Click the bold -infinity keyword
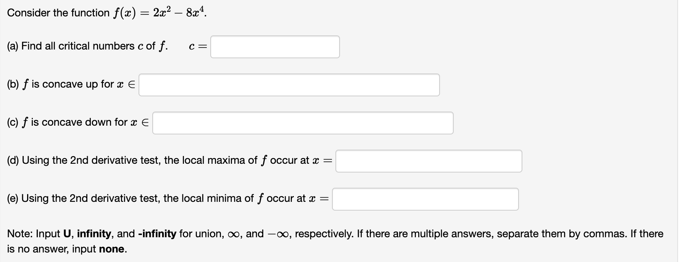Screen dimensions: 680x262 click(x=157, y=233)
